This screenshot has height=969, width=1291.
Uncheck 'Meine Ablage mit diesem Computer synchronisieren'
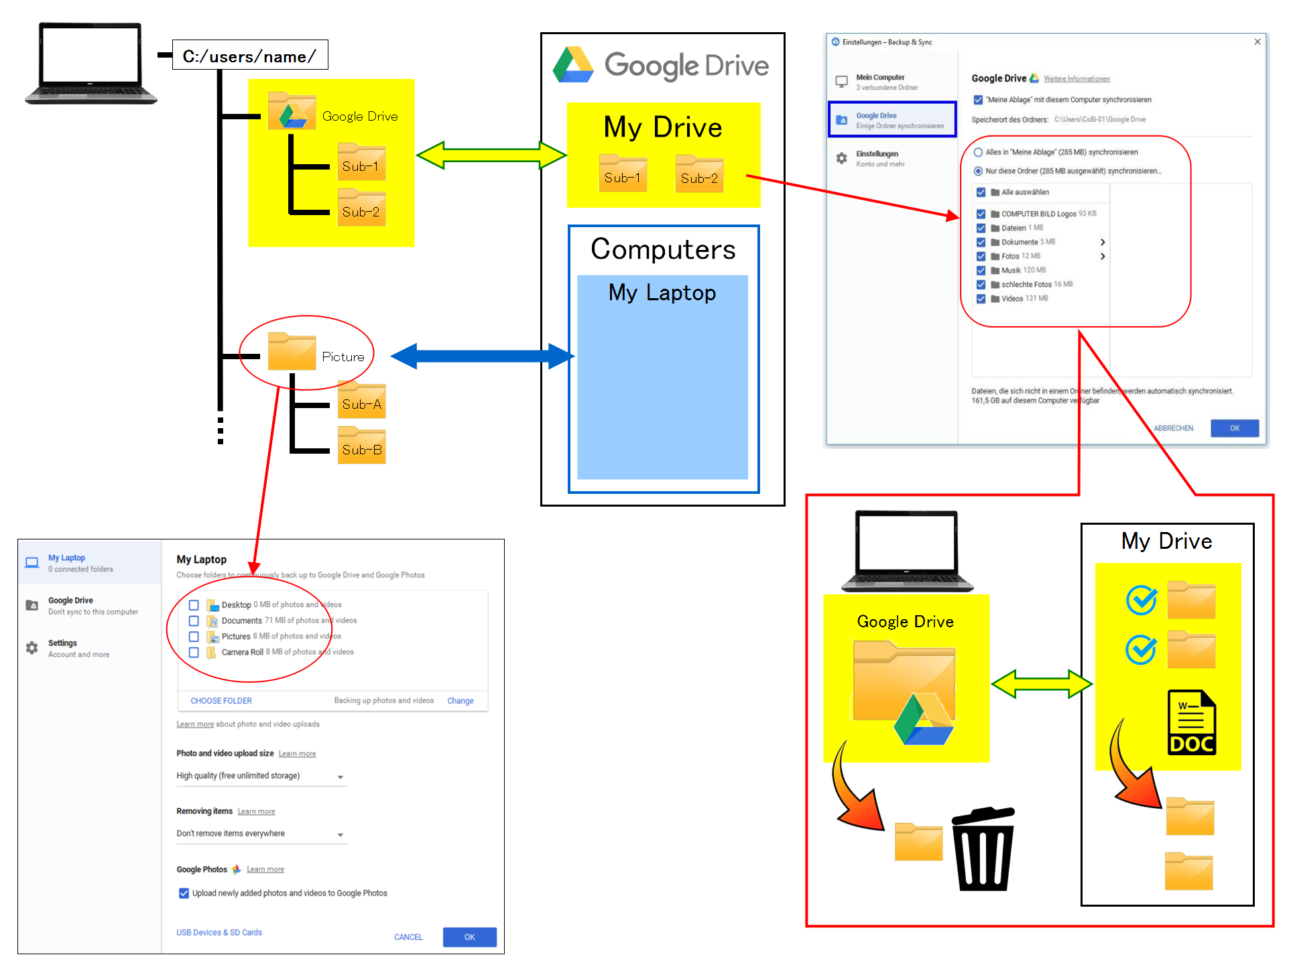tap(978, 100)
